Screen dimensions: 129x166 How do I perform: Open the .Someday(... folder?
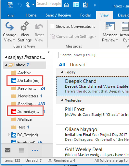[x=28, y=112]
